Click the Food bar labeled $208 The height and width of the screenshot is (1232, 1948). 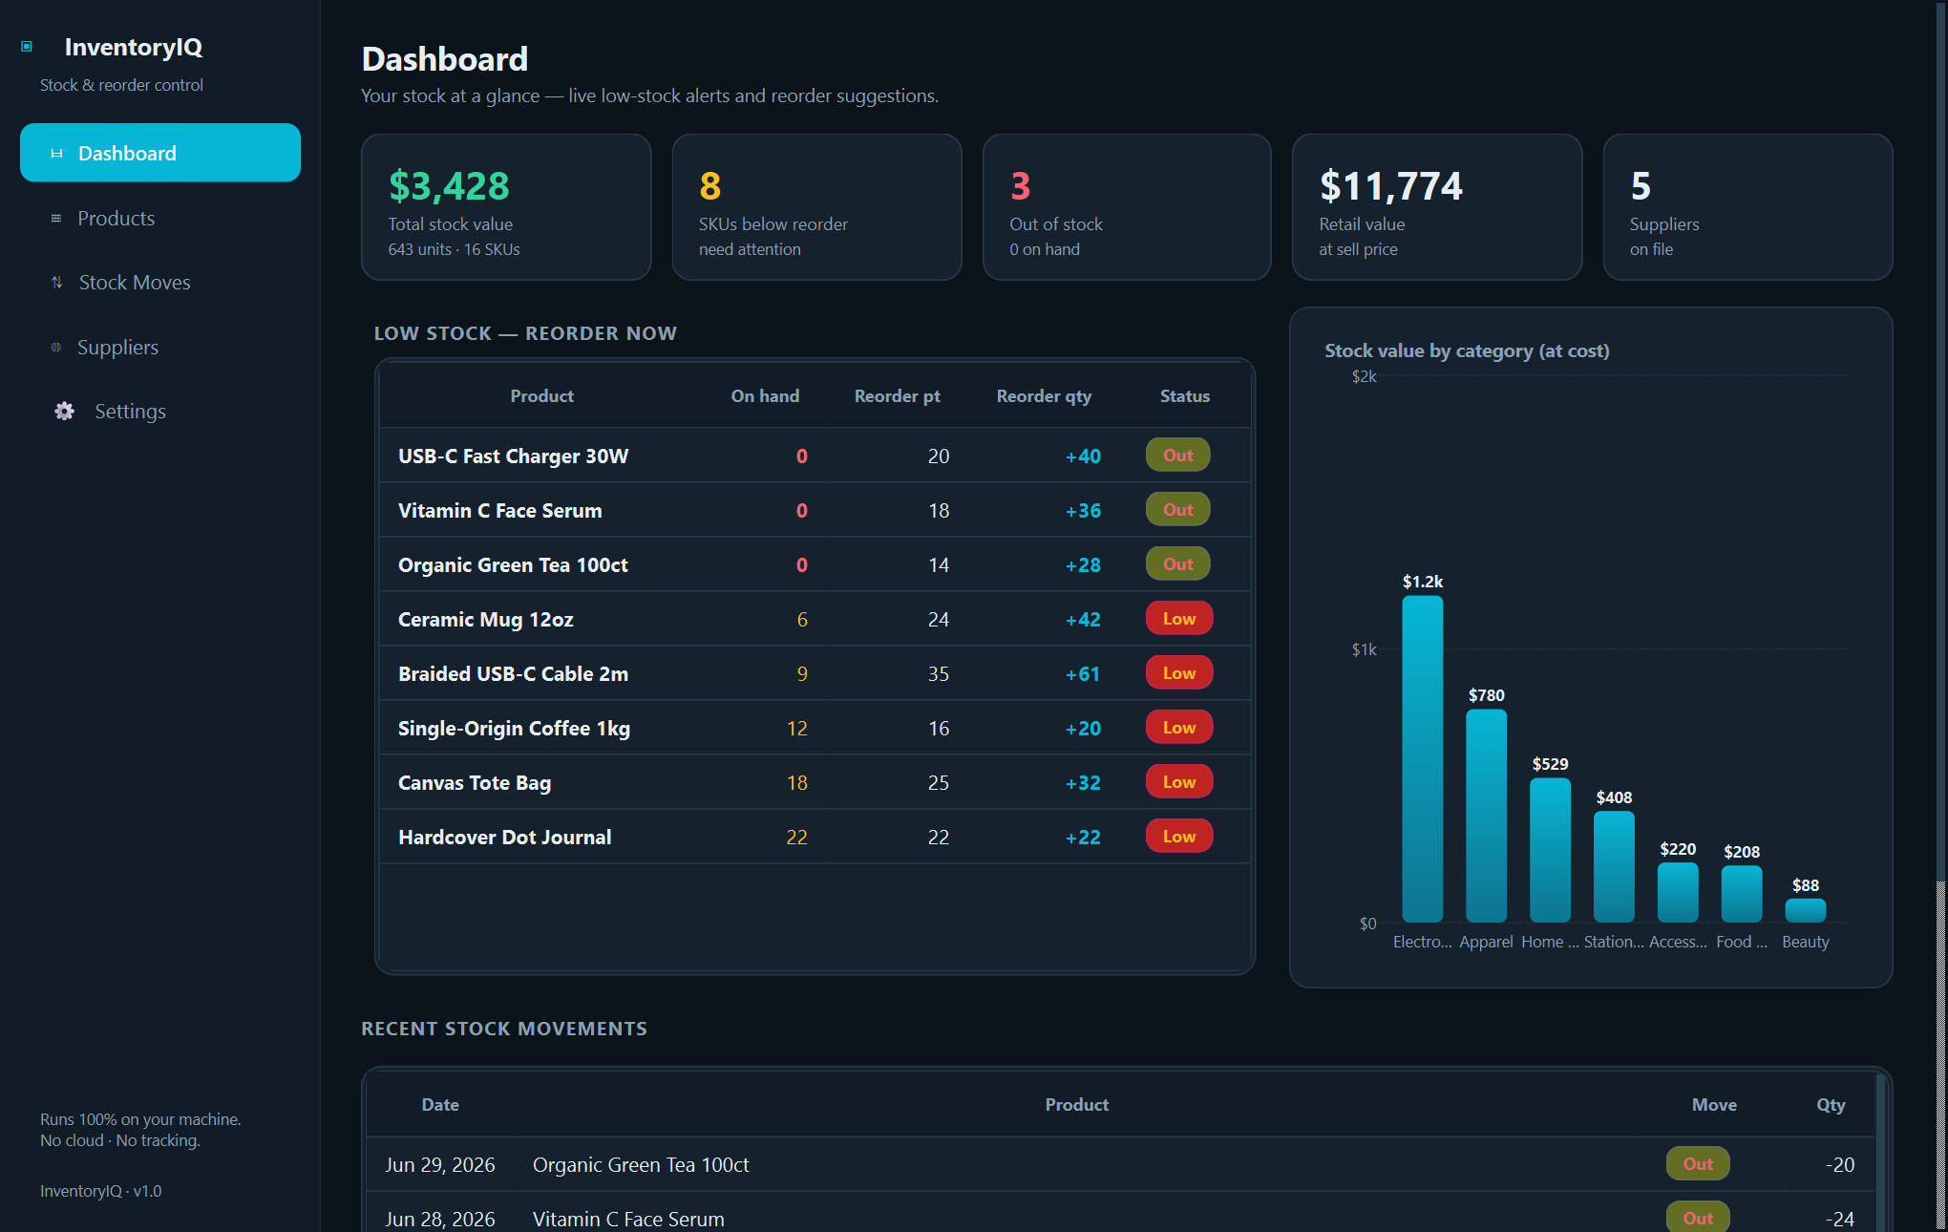coord(1741,893)
